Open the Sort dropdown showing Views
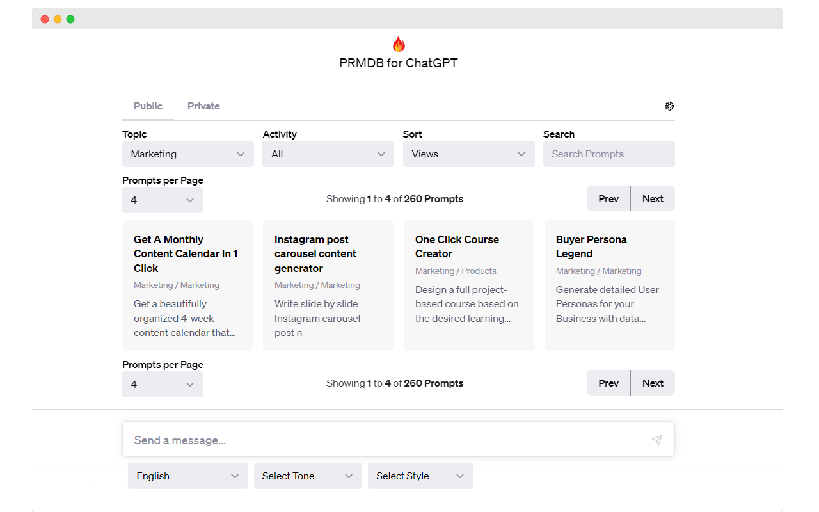This screenshot has width=819, height=512. pos(468,154)
